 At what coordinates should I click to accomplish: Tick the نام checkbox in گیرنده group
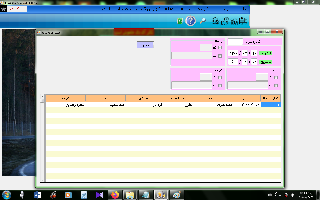220,85
